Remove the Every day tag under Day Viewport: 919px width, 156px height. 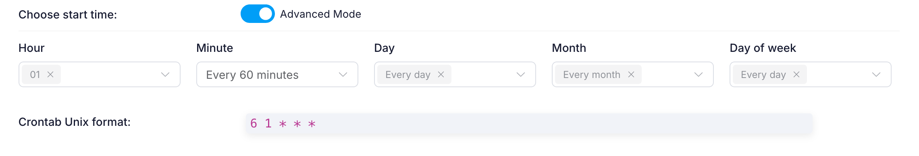pos(441,74)
